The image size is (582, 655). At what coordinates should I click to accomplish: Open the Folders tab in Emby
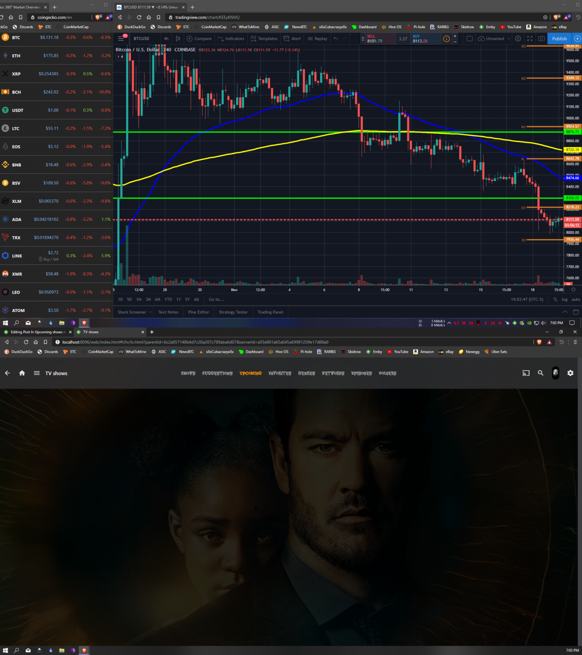(388, 373)
